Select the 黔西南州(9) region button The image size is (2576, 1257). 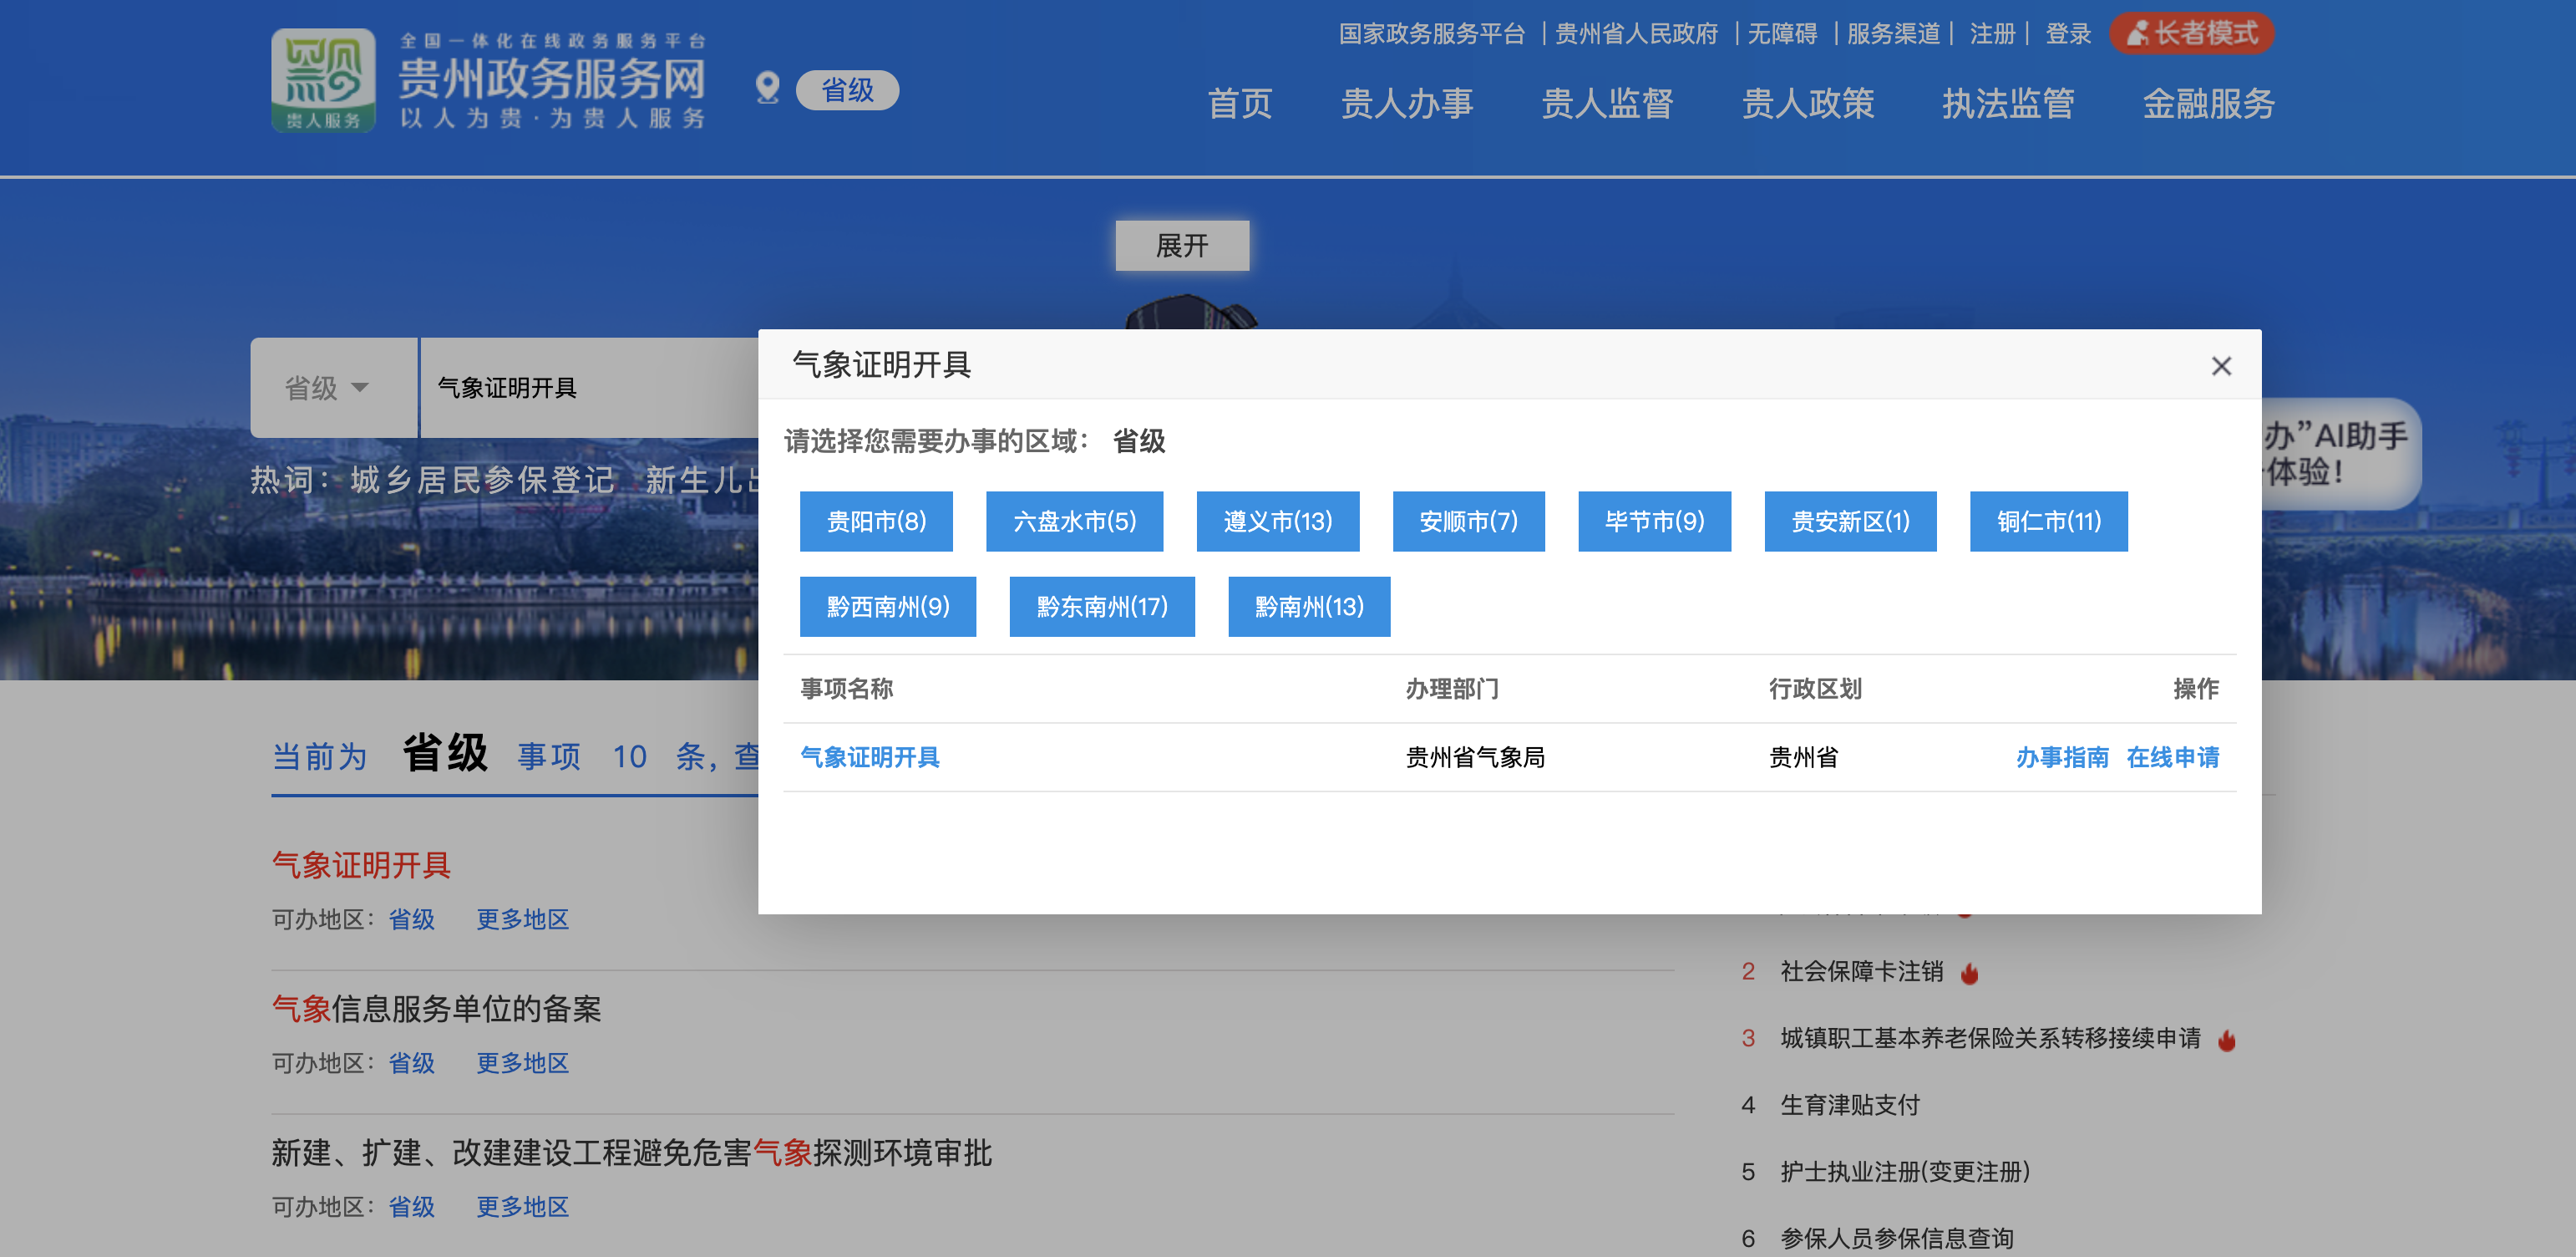point(888,607)
